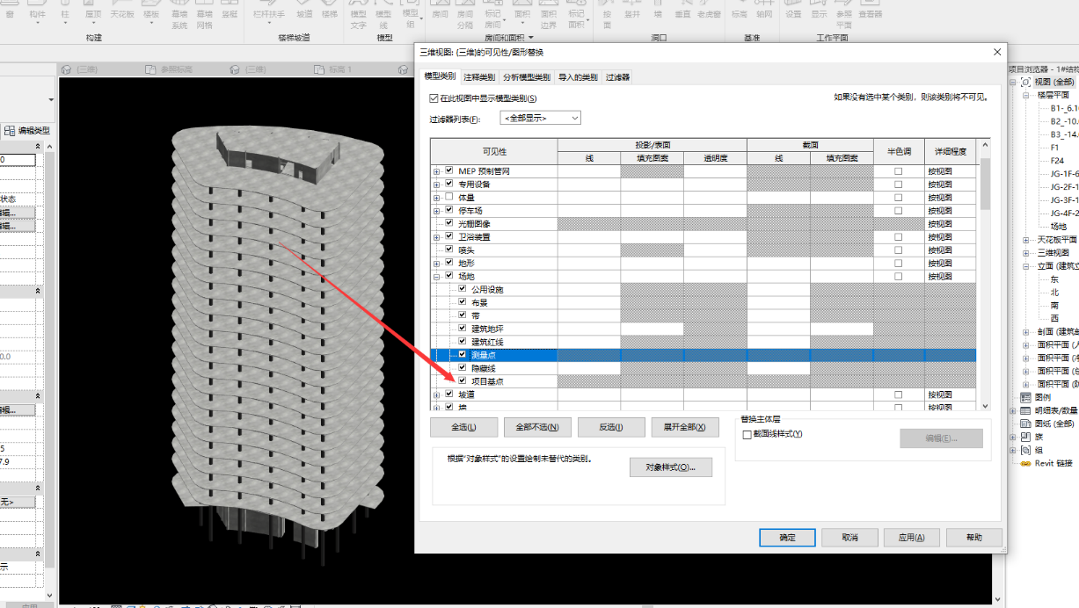Click the 展开全部 button
The image size is (1079, 608).
[x=684, y=427]
